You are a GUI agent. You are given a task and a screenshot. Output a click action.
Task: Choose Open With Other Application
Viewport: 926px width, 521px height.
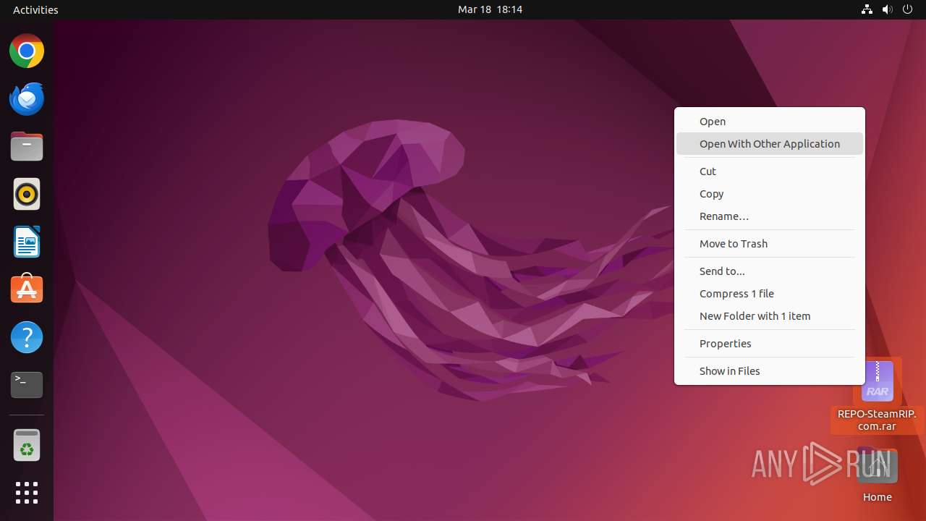coord(770,144)
